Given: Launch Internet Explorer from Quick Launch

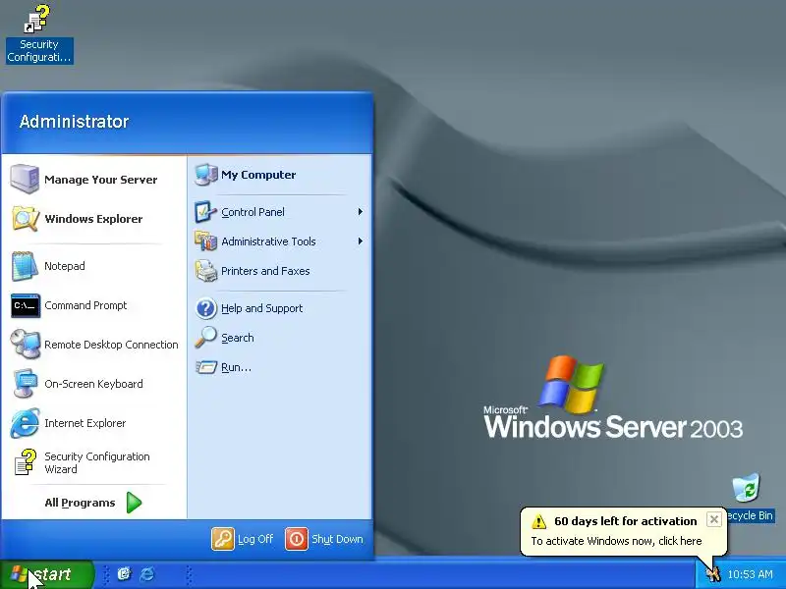Looking at the screenshot, I should coord(146,574).
